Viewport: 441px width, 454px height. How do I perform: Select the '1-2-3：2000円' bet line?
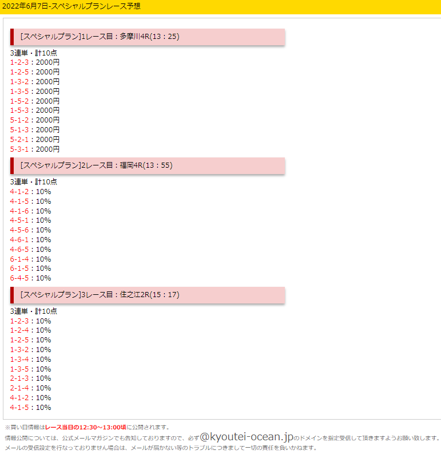tap(35, 62)
